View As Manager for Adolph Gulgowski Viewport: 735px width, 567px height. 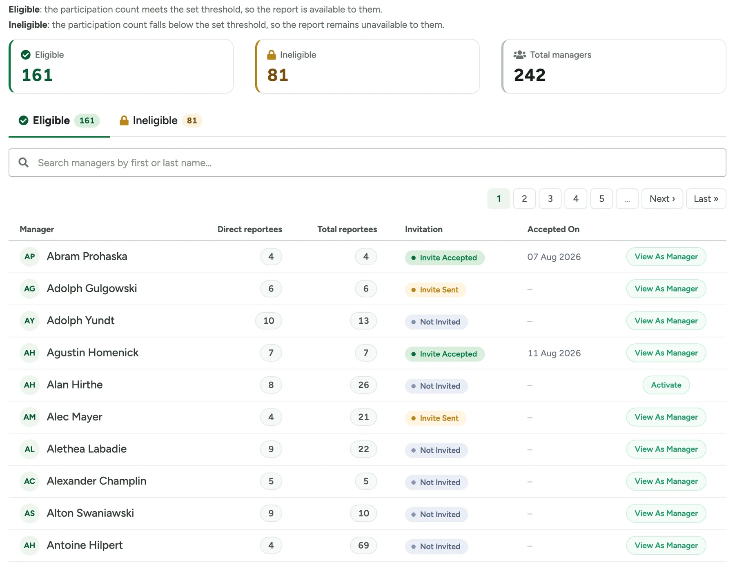coord(666,289)
